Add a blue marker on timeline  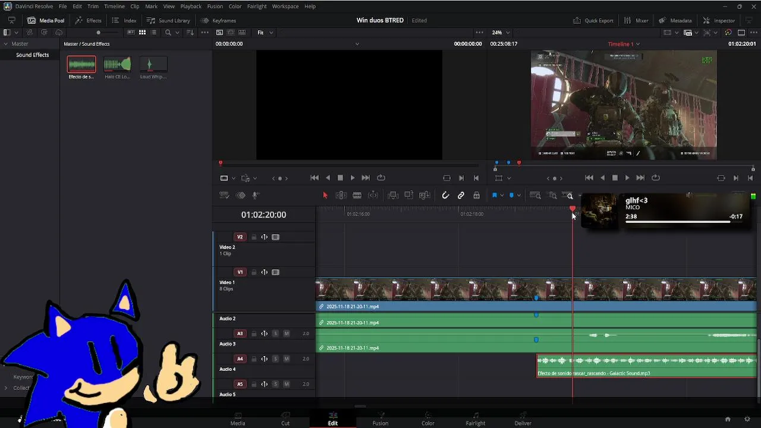pyautogui.click(x=511, y=195)
